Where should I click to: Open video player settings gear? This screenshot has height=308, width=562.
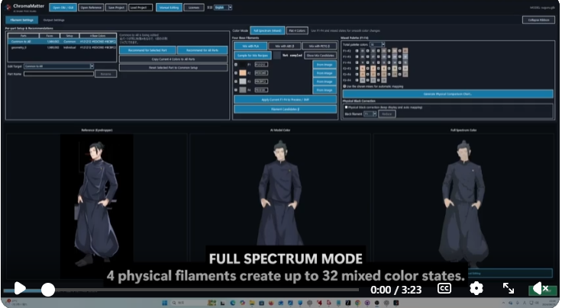[476, 288]
